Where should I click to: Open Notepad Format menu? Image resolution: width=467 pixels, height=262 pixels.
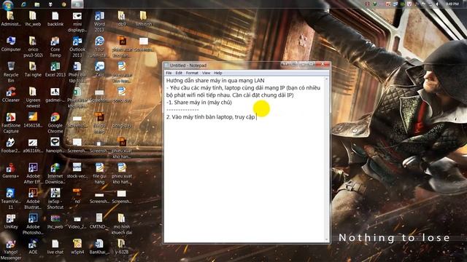pos(192,73)
